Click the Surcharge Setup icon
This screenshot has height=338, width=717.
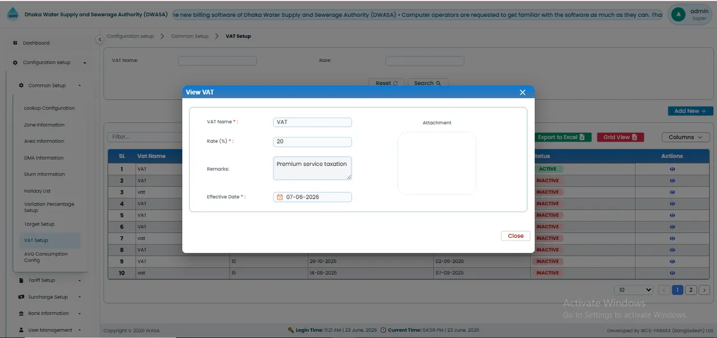[x=21, y=297]
